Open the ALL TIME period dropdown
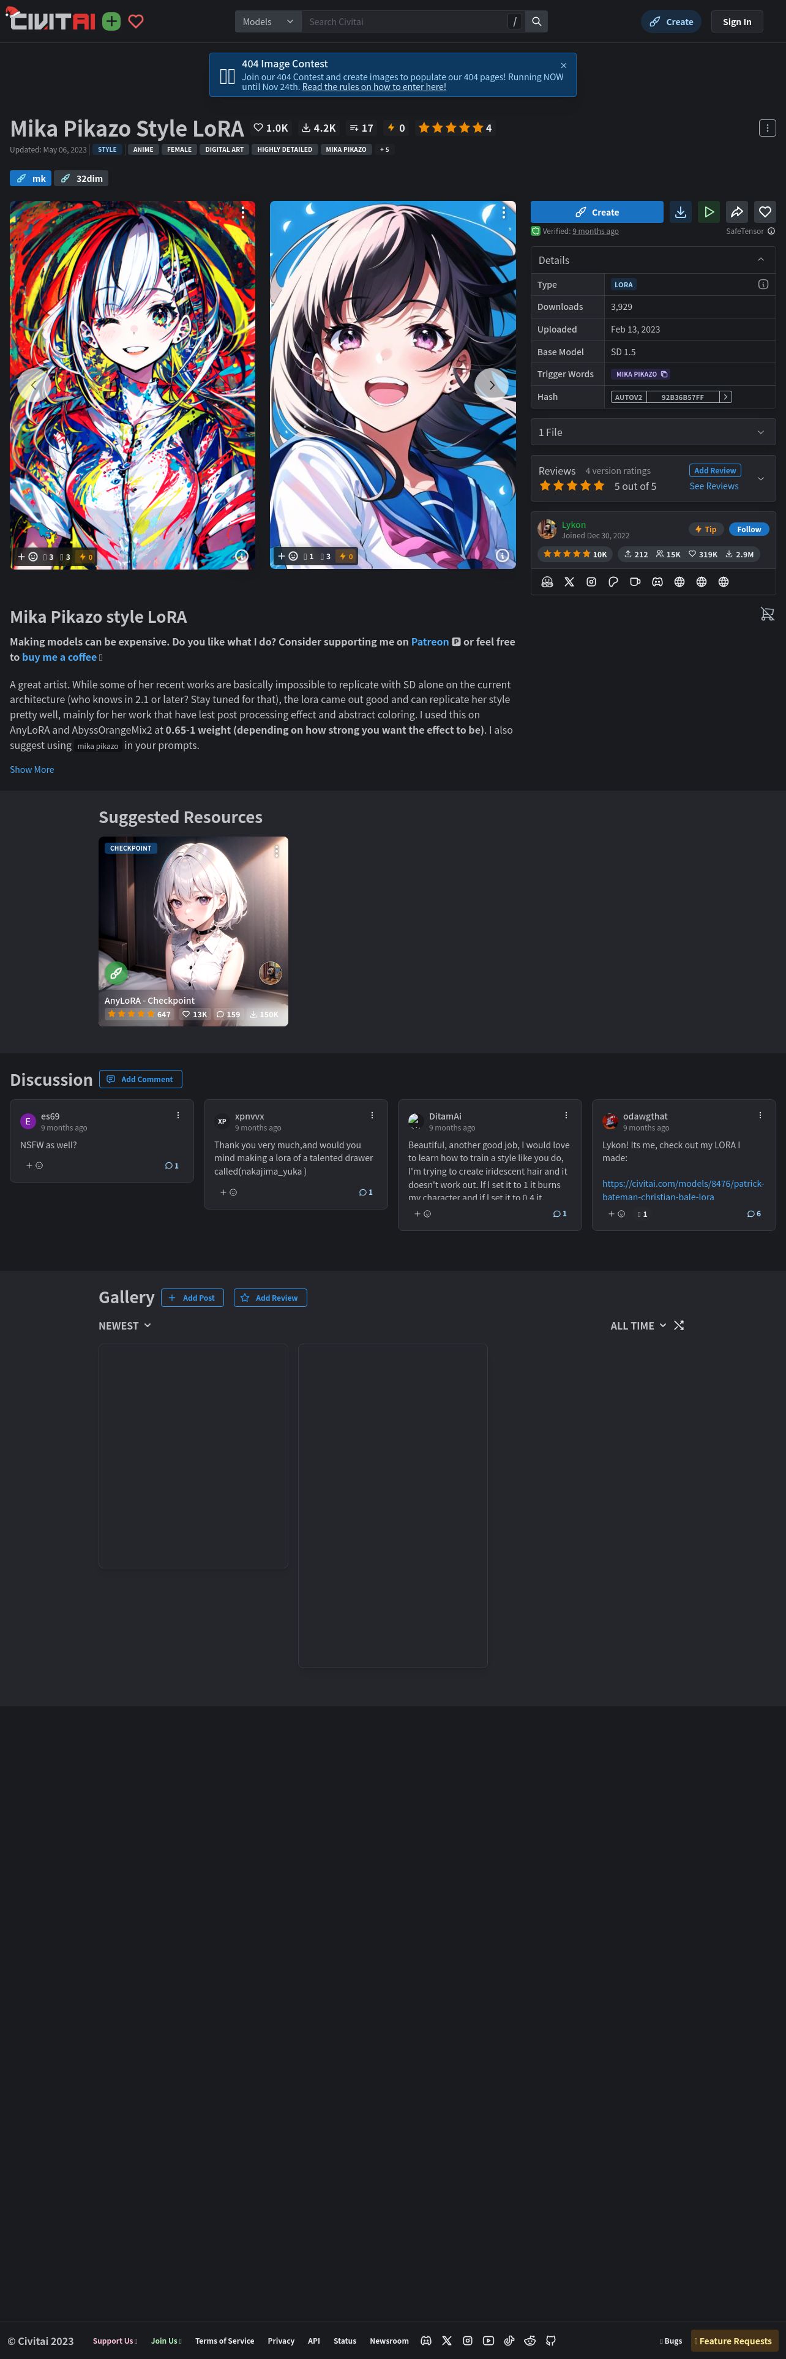Viewport: 786px width, 2359px height. tap(638, 1325)
